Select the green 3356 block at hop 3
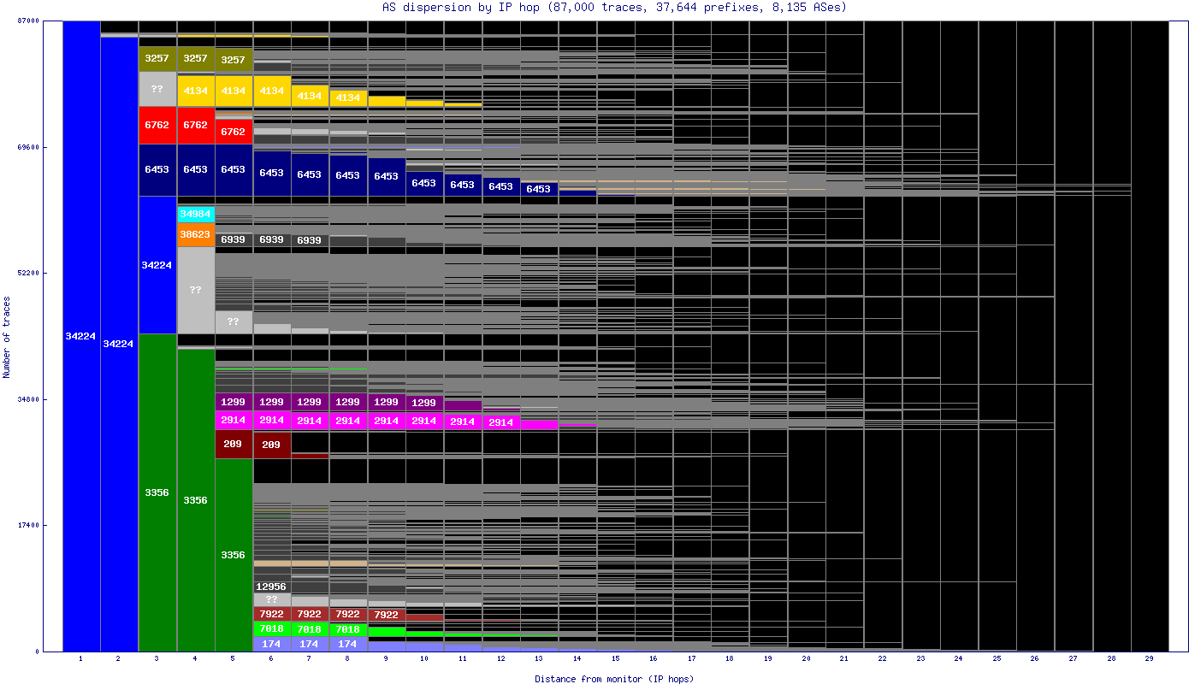 click(157, 492)
